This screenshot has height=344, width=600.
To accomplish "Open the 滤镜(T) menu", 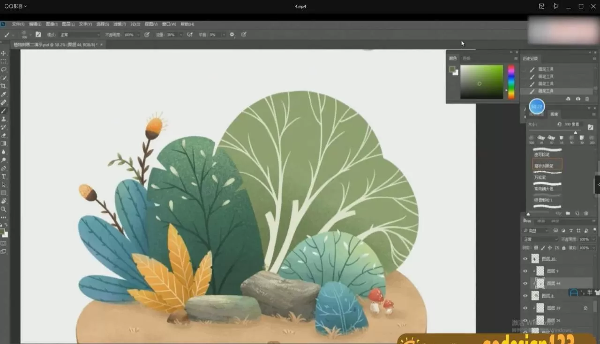I will click(x=120, y=24).
